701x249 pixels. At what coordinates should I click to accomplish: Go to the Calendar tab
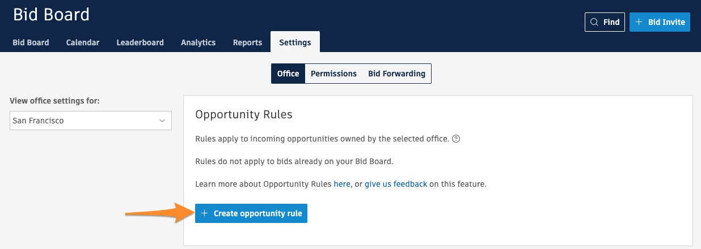(83, 42)
